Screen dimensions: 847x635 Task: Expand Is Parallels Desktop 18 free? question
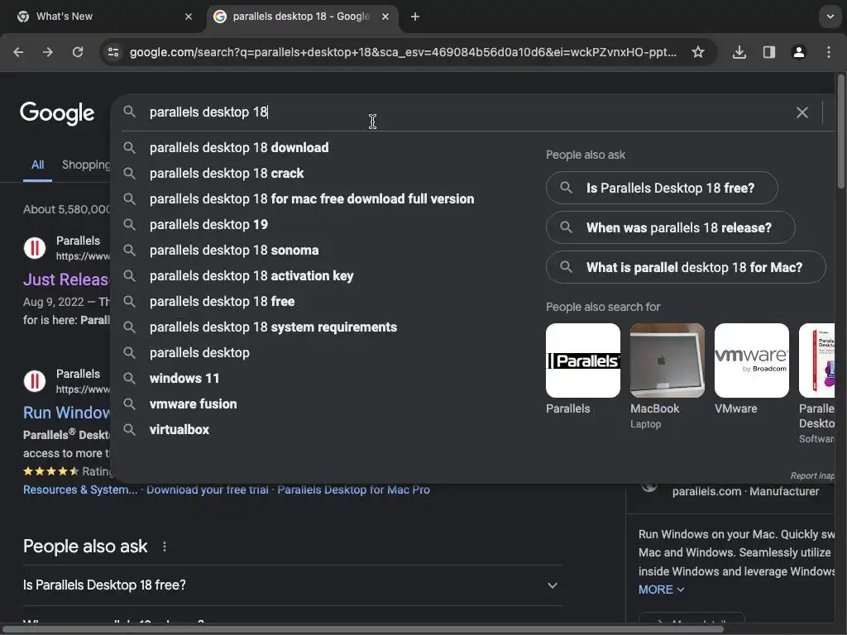click(x=292, y=585)
